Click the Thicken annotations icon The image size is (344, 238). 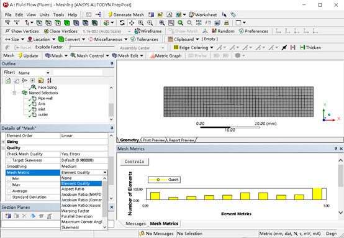[x=302, y=47]
